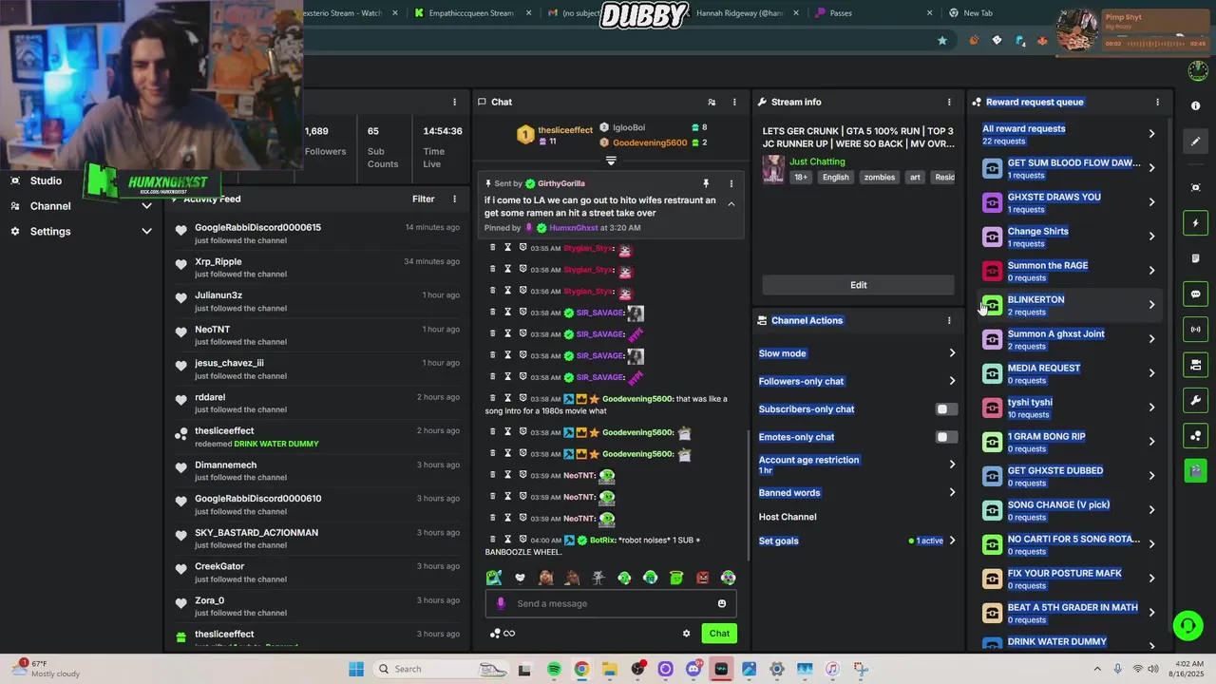The image size is (1216, 684).
Task: Expand All reward requests row
Action: click(x=1069, y=134)
